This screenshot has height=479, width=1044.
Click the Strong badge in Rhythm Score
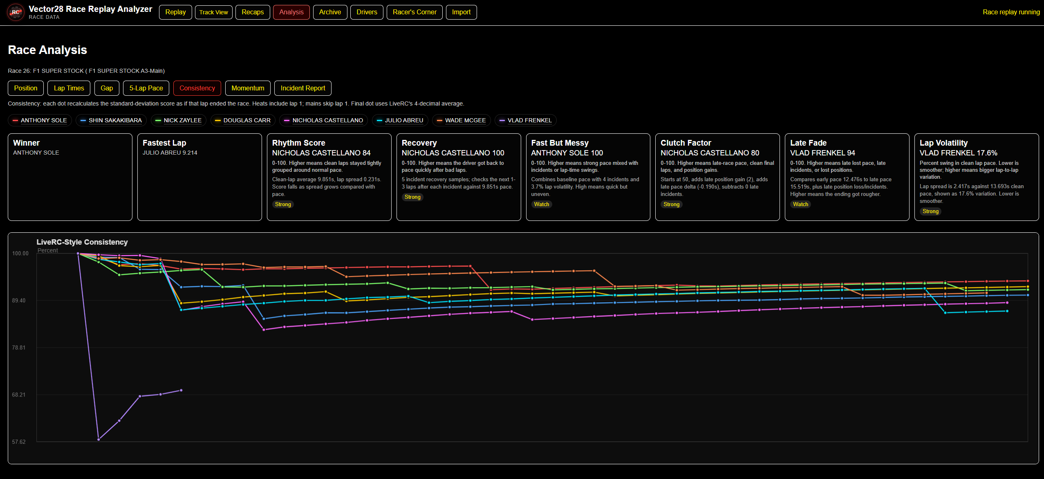(283, 205)
